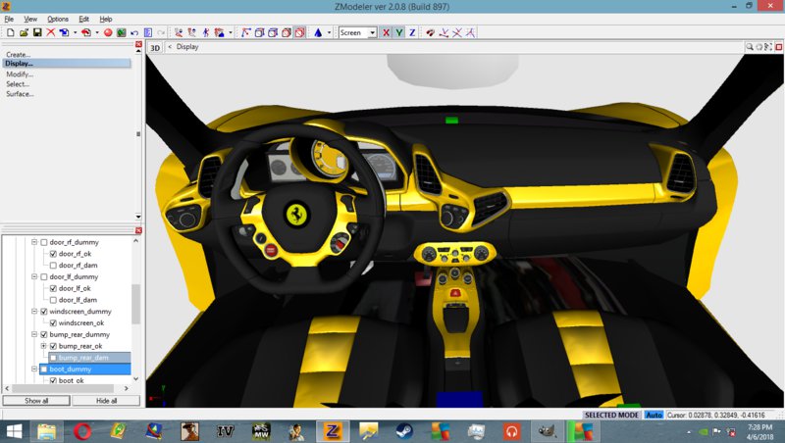Check the door_rf_dam checkbox

tap(53, 266)
